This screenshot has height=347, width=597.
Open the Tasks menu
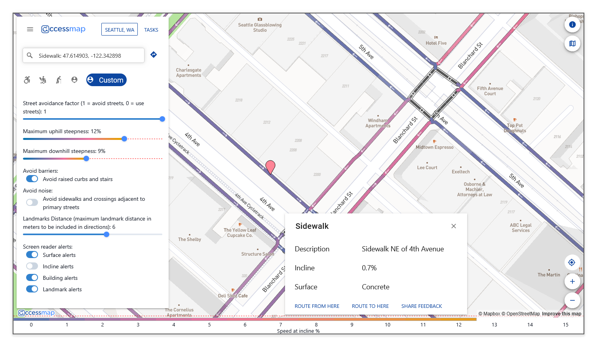click(151, 30)
